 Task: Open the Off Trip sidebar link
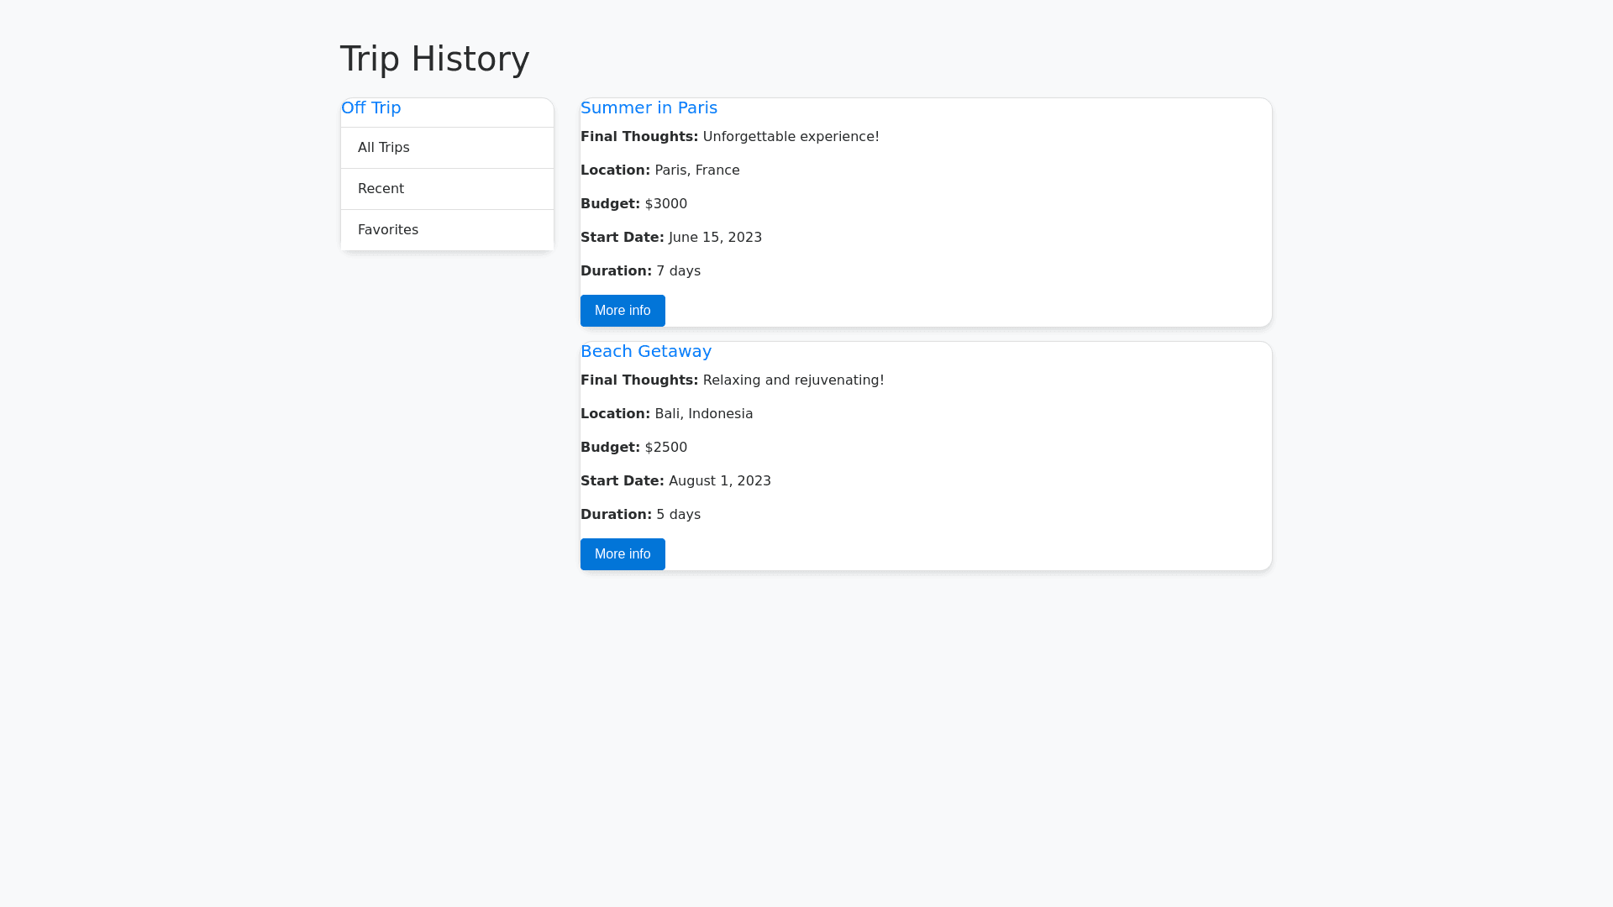pyautogui.click(x=370, y=107)
